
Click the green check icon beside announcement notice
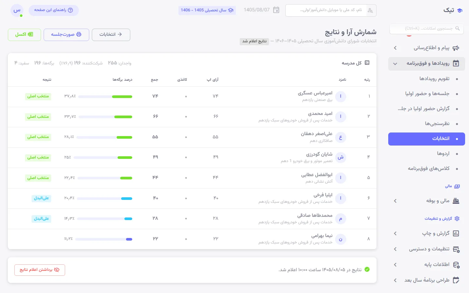click(x=367, y=270)
